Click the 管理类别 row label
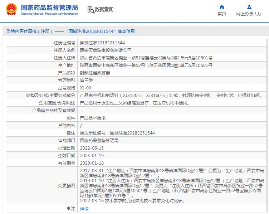Image resolution: width=269 pixels, height=214 pixels. (67, 80)
